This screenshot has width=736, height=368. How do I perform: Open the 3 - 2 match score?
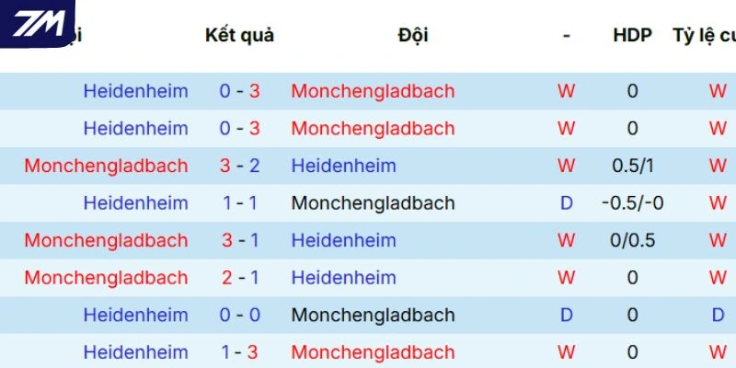pyautogui.click(x=239, y=167)
